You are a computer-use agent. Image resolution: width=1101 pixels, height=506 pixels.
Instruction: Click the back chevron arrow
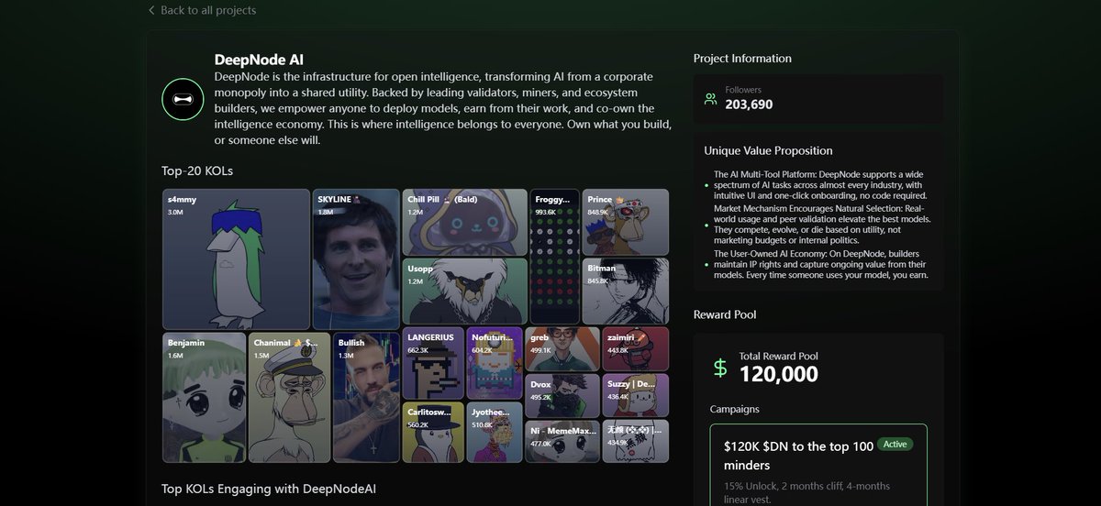point(151,10)
